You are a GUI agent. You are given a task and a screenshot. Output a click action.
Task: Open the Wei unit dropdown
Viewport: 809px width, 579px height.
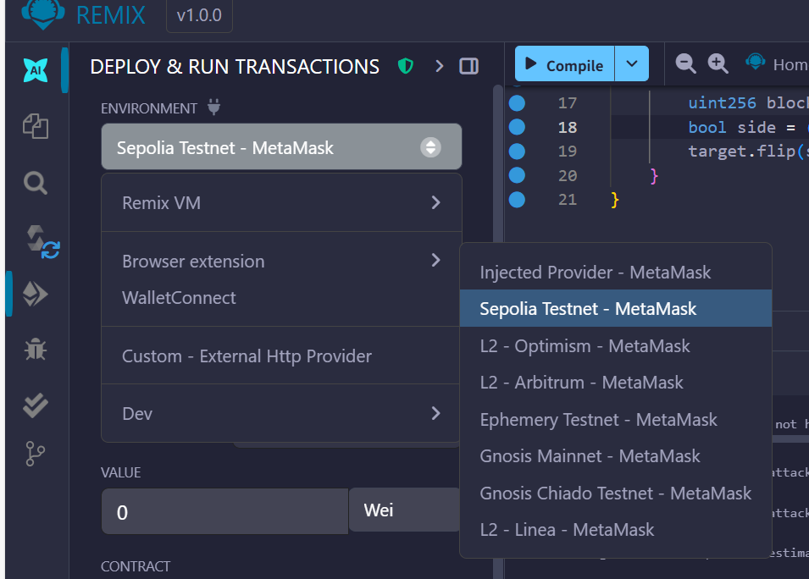tap(404, 510)
